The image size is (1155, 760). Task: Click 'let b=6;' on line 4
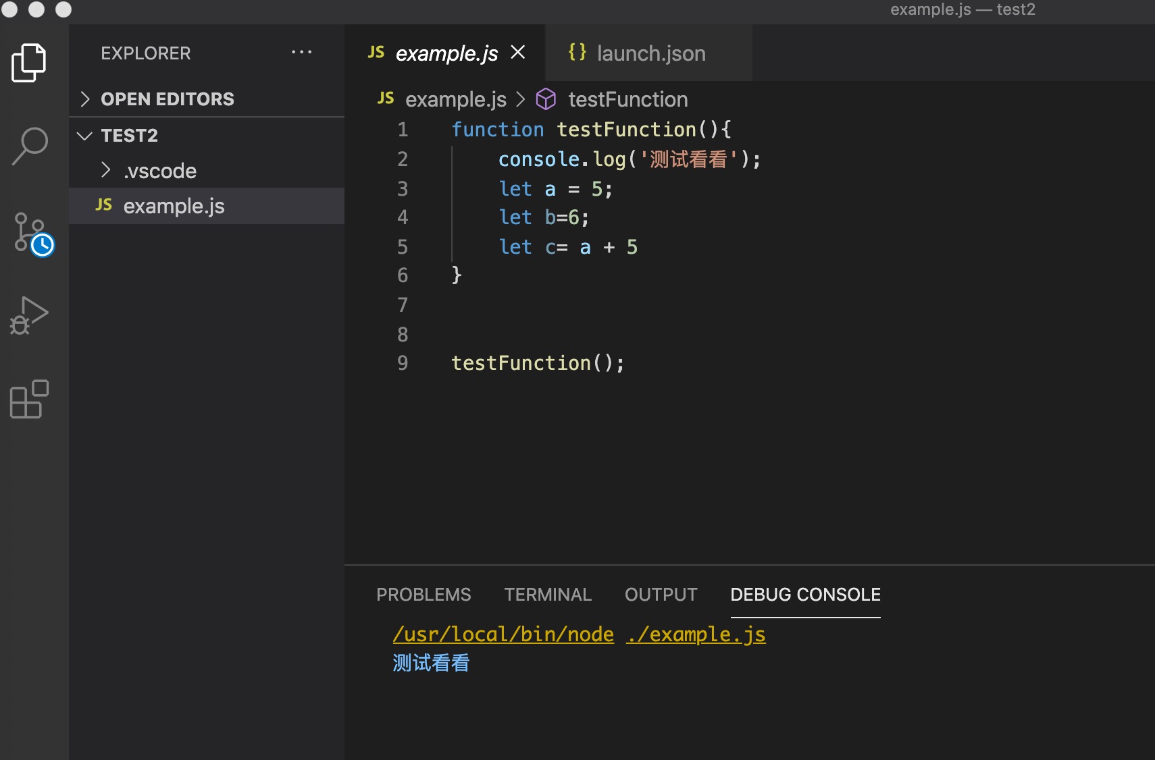click(x=544, y=217)
